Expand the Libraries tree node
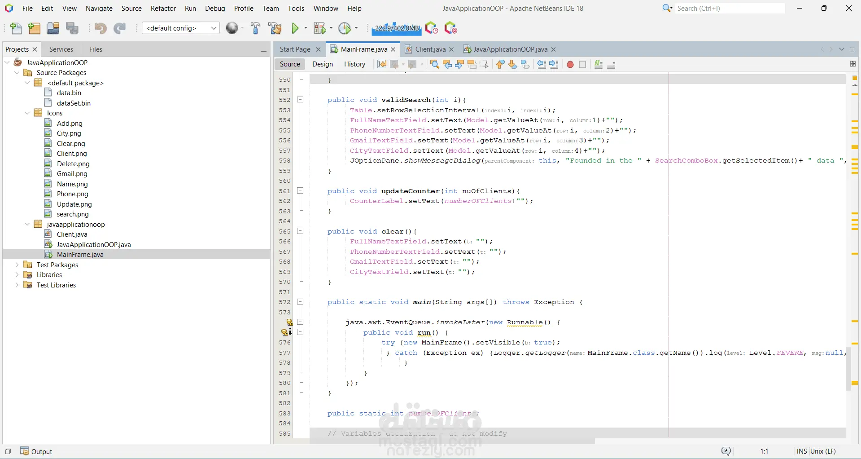The height and width of the screenshot is (459, 861). click(17, 275)
